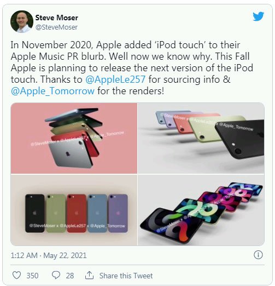Viewport: 275px width, 286px height.
Task: Open the 1:12 AM May 22, 2021 timestamp
Action: (49, 255)
